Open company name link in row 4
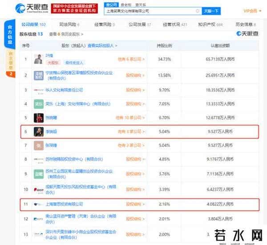267x245 pixels. click(x=78, y=104)
